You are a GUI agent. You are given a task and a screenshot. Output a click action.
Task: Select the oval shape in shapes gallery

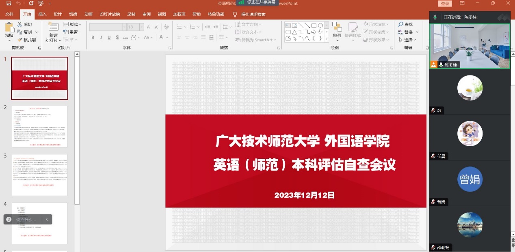click(320, 25)
